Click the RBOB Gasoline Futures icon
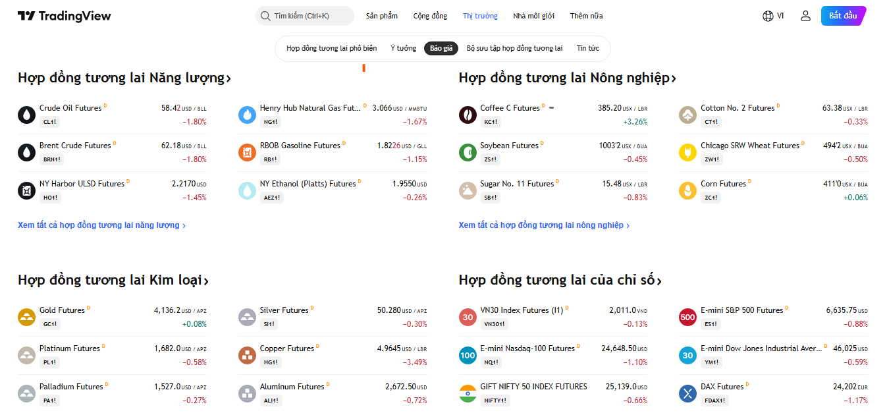 247,152
